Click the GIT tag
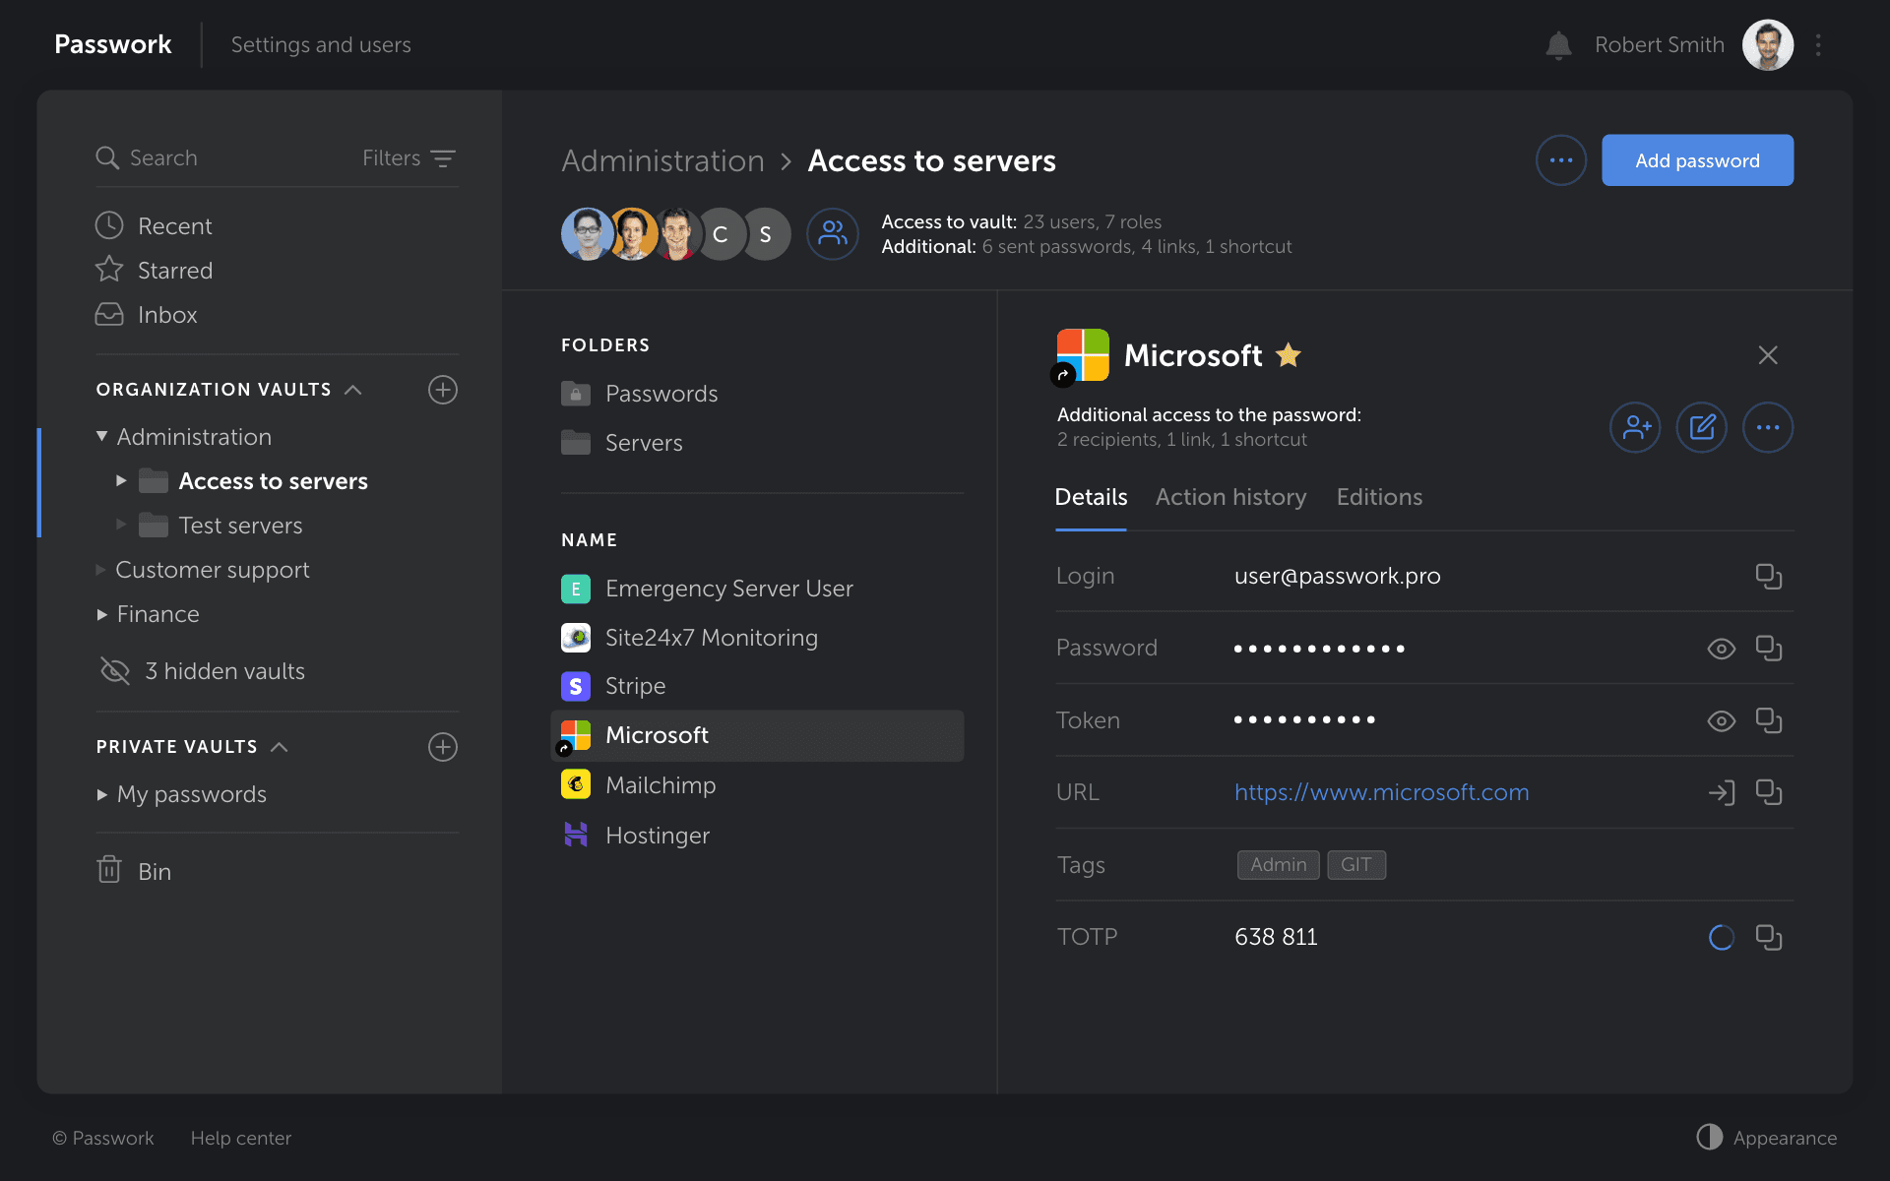This screenshot has height=1181, width=1890. (1355, 865)
